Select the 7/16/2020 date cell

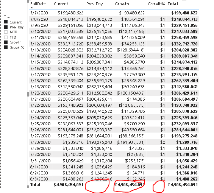point(41,68)
